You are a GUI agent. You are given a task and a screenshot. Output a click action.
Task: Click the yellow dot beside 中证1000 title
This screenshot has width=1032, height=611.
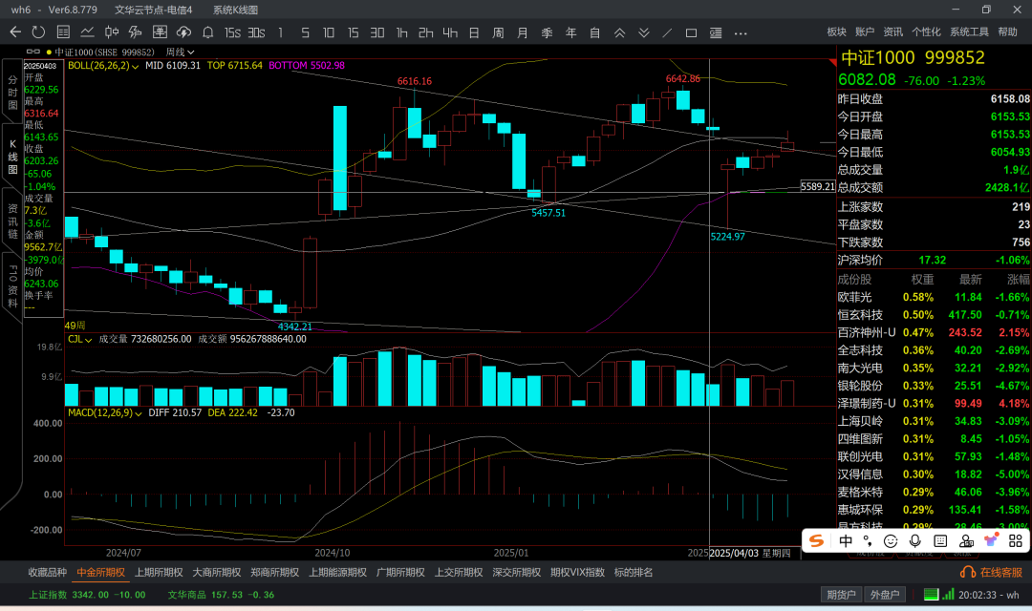click(48, 53)
